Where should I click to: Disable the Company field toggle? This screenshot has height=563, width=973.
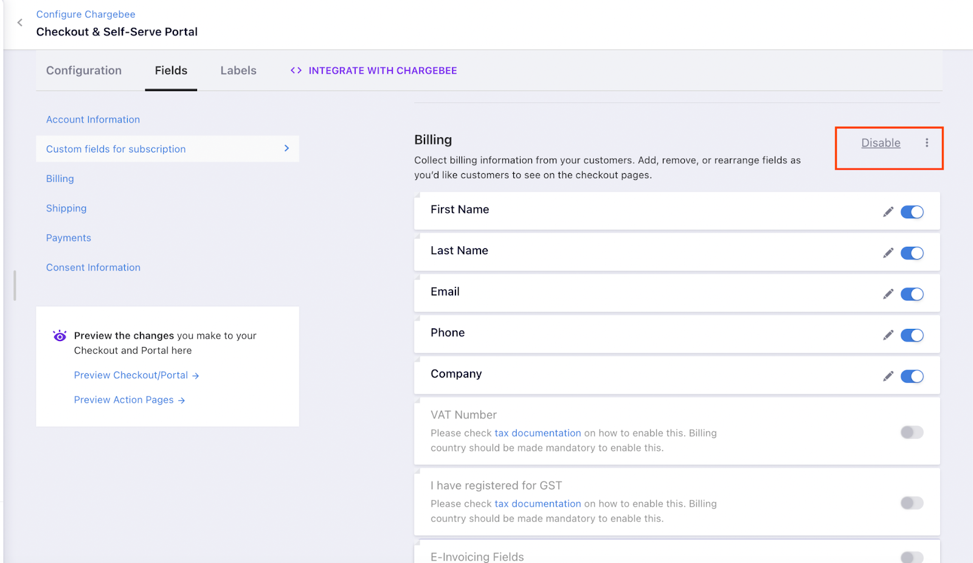[x=912, y=376]
